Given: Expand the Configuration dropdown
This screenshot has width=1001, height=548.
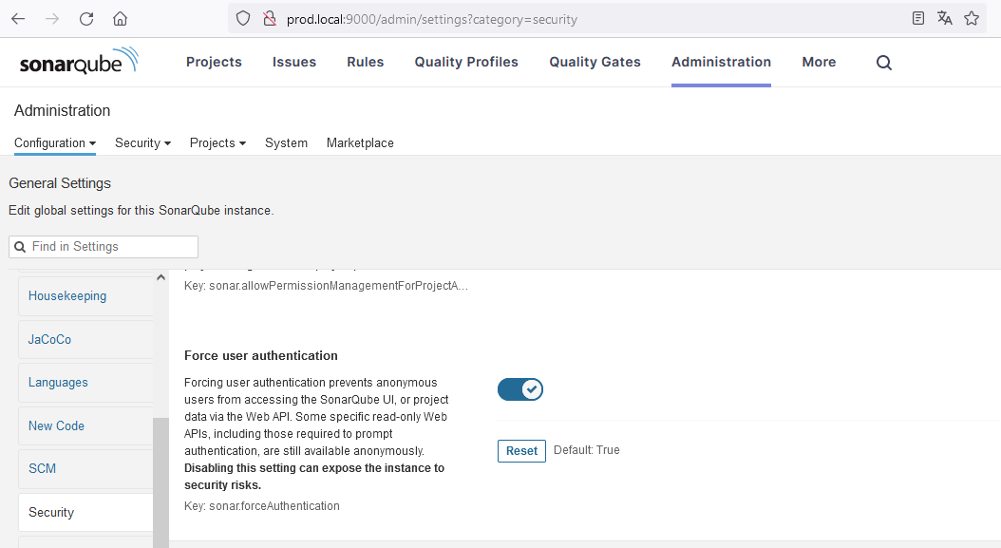Looking at the screenshot, I should 55,143.
